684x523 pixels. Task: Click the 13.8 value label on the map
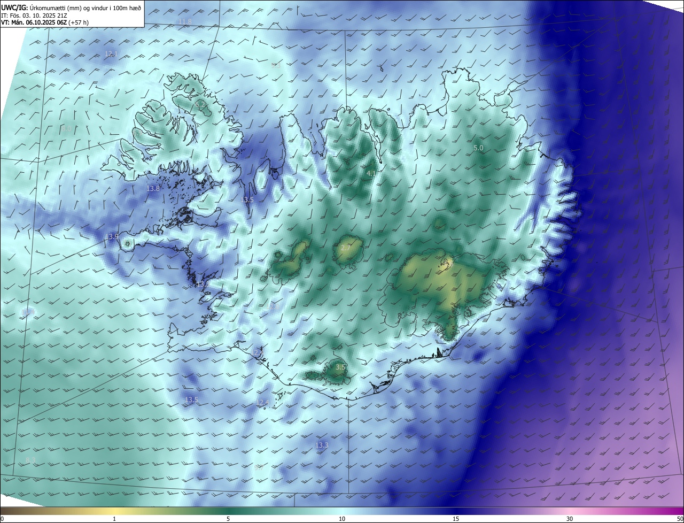[x=153, y=189]
